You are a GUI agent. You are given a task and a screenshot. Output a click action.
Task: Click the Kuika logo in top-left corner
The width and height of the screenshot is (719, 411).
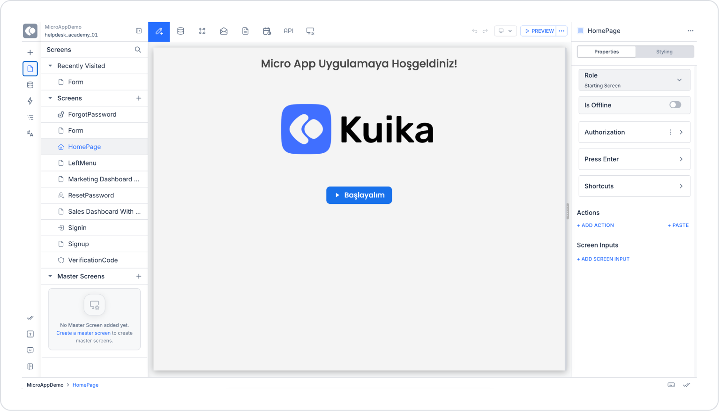click(x=30, y=31)
